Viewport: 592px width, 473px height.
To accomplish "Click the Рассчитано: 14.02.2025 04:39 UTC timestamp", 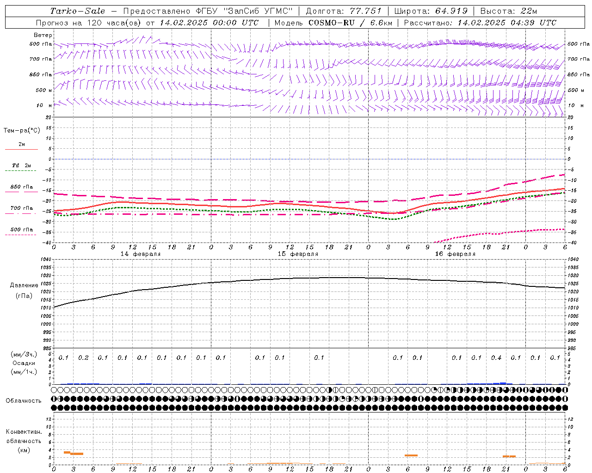I will point(480,23).
